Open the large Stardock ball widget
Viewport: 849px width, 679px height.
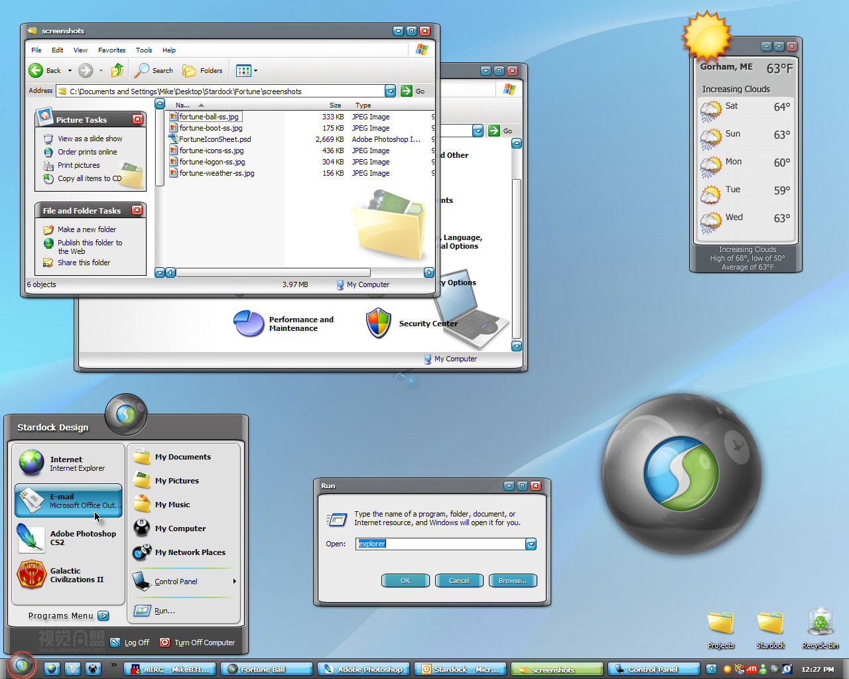tap(682, 473)
